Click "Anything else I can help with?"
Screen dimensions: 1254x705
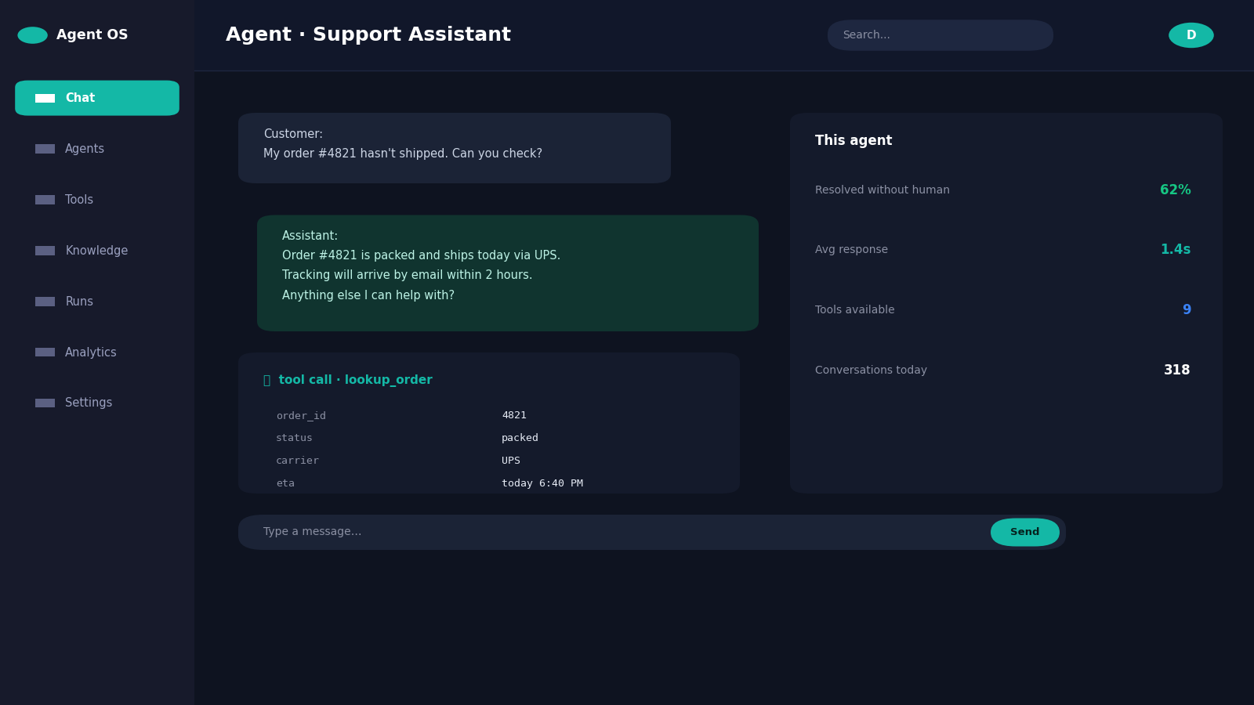pyautogui.click(x=368, y=295)
